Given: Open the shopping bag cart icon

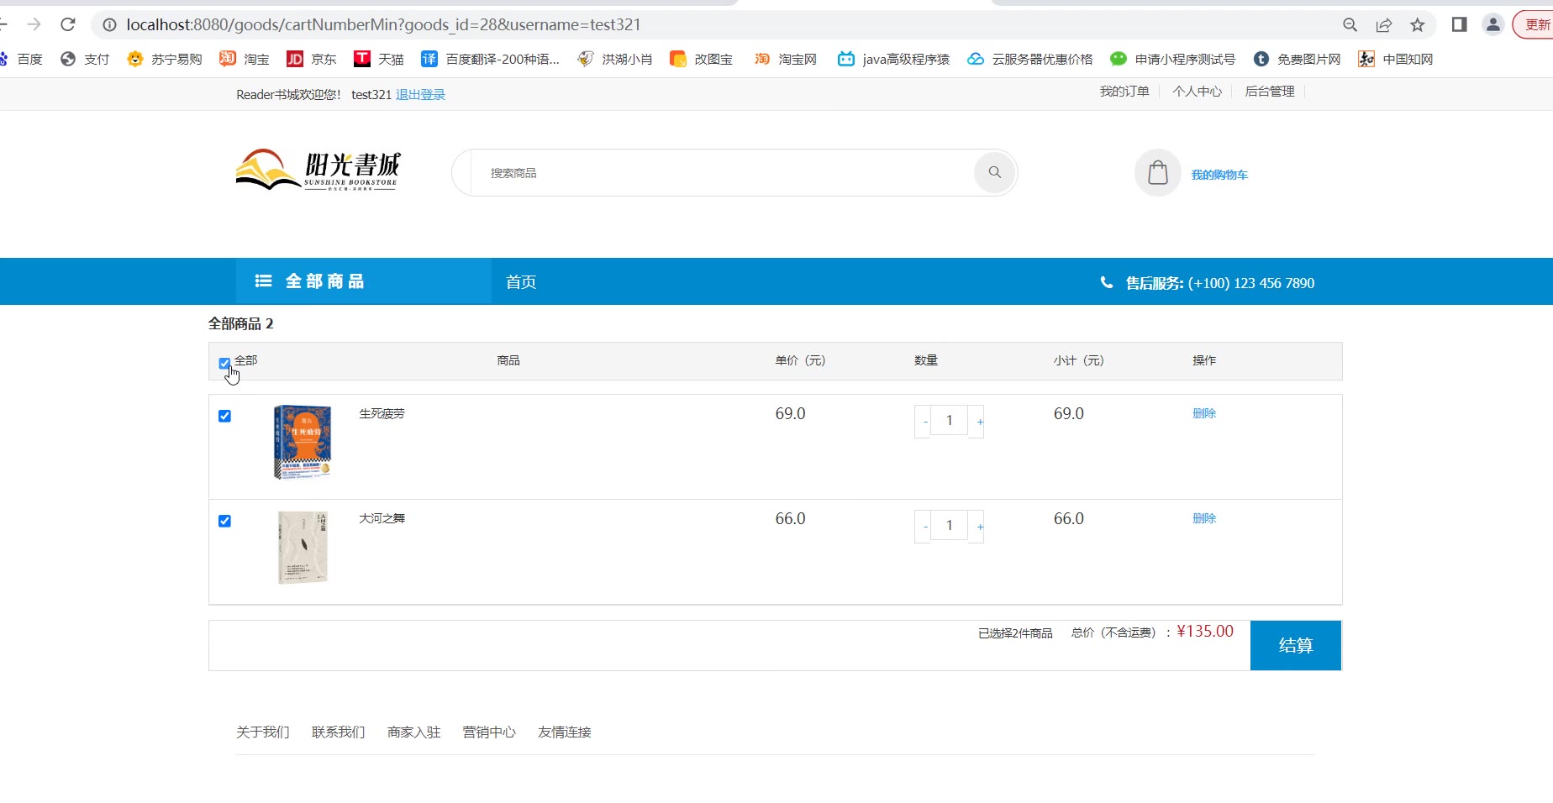Looking at the screenshot, I should click(x=1157, y=173).
